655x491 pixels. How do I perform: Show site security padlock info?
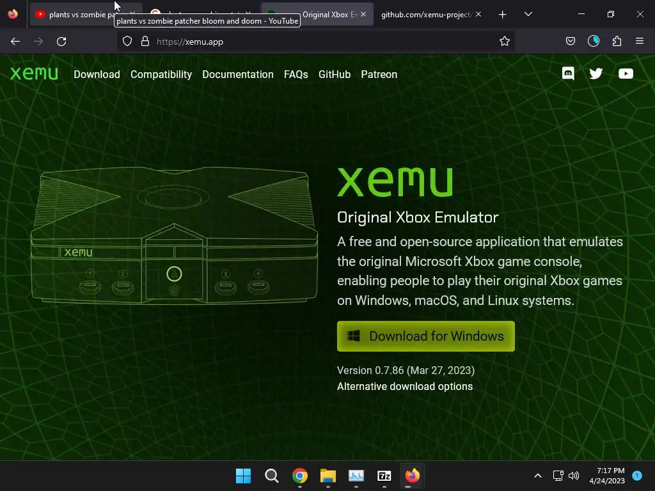[145, 42]
